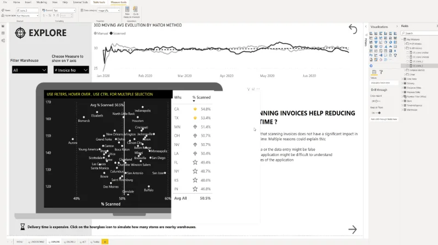438x245 pixels.
Task: Open the Data category dropdown set to Image URL
Action: [x=108, y=10]
